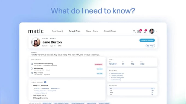Select the eGFR lab row
The height and width of the screenshot is (104, 186).
(x=132, y=92)
